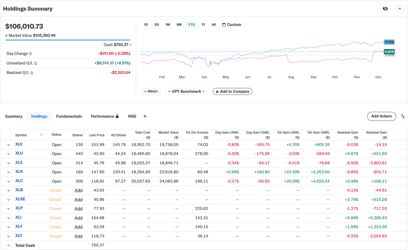Select the 6M chart range
This screenshot has height=250, width=408.
179,25
